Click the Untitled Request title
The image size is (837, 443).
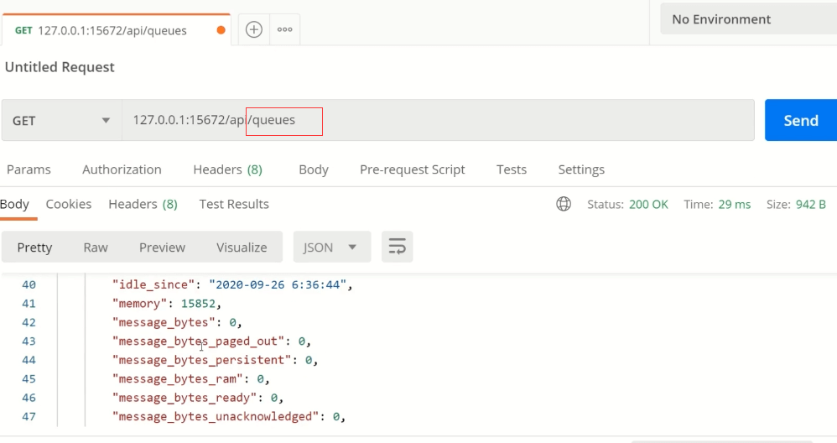[x=60, y=67]
